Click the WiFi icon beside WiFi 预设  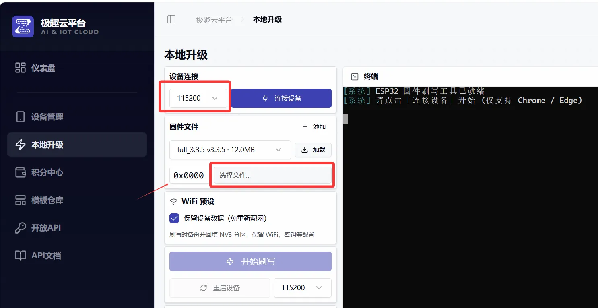click(173, 201)
